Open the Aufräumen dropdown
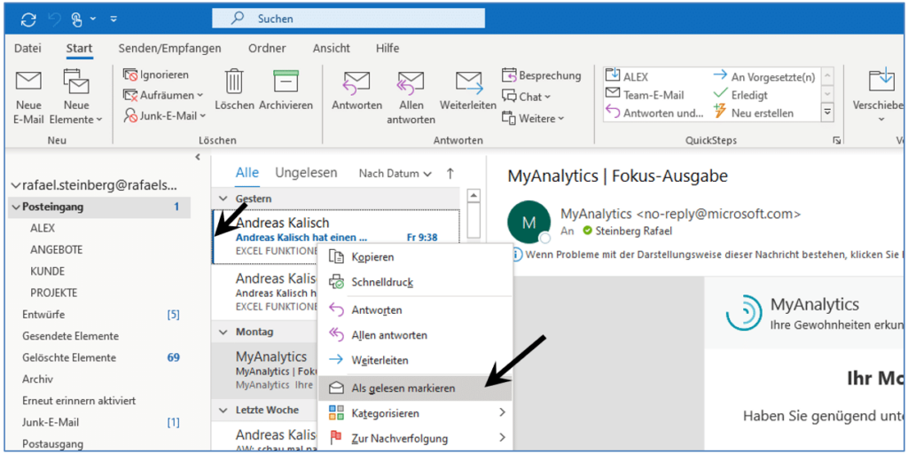 tap(163, 95)
